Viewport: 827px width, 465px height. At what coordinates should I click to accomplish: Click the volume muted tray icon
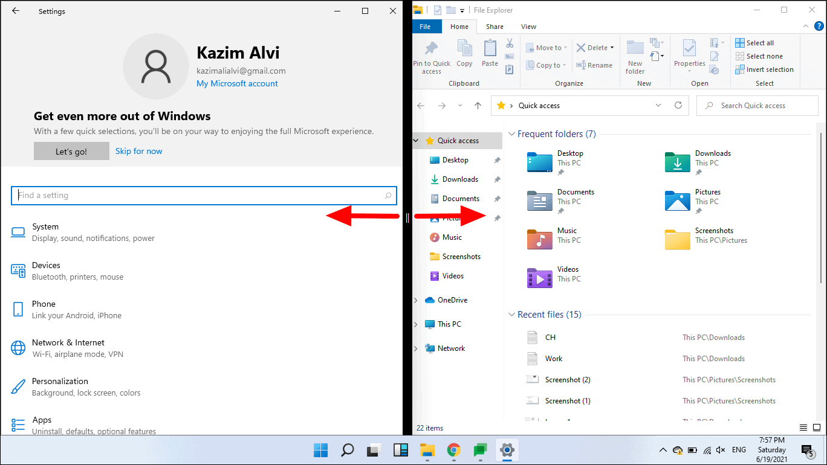click(721, 450)
